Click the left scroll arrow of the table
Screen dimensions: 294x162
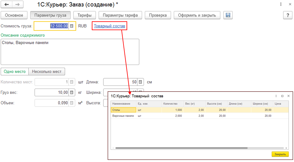tap(113, 148)
